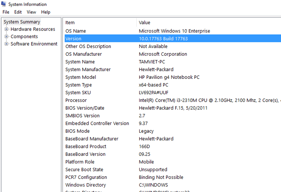Open the Edit menu
The height and width of the screenshot is (192, 281).
click(18, 12)
